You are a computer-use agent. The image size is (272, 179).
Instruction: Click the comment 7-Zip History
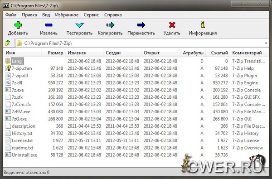click(245, 133)
